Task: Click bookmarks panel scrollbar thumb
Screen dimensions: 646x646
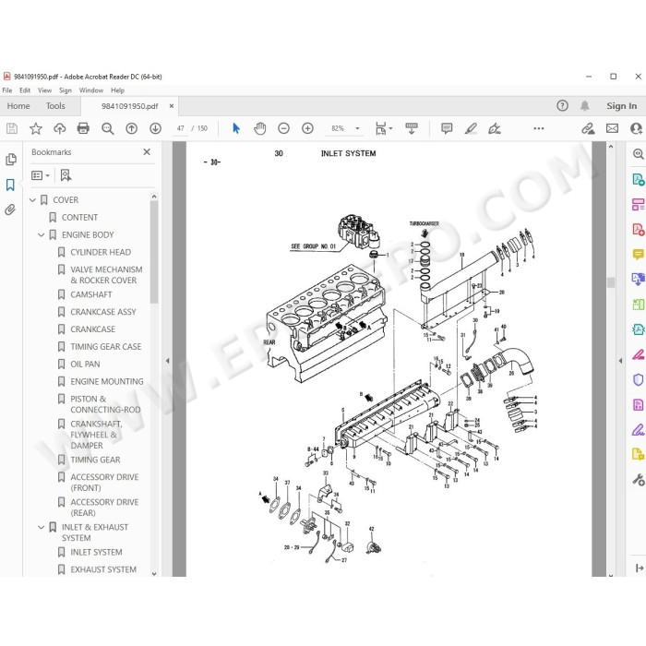Action: [x=154, y=252]
